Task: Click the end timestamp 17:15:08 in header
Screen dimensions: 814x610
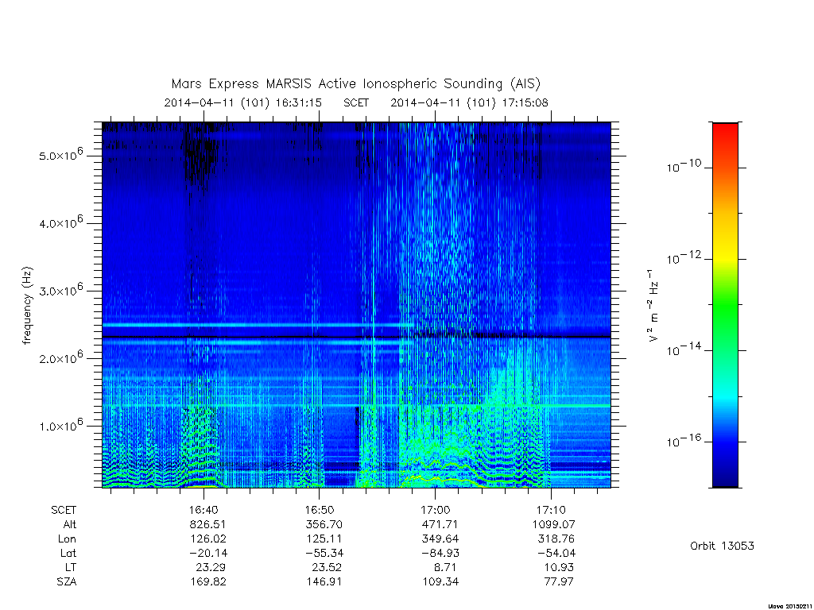Action: tap(525, 102)
